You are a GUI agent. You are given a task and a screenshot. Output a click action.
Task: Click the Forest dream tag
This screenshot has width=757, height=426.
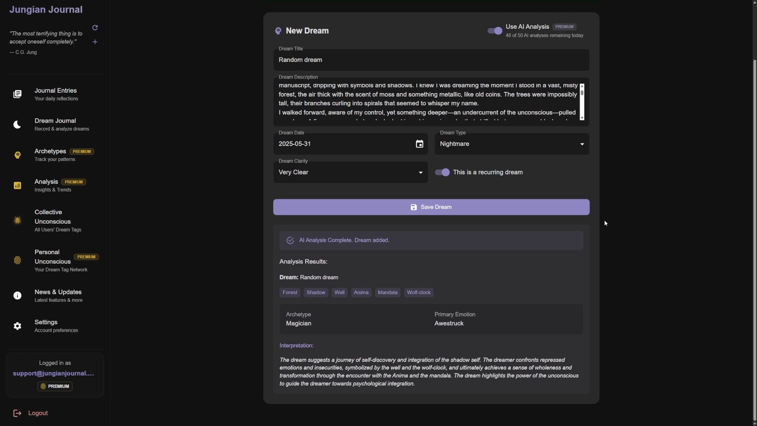(290, 293)
